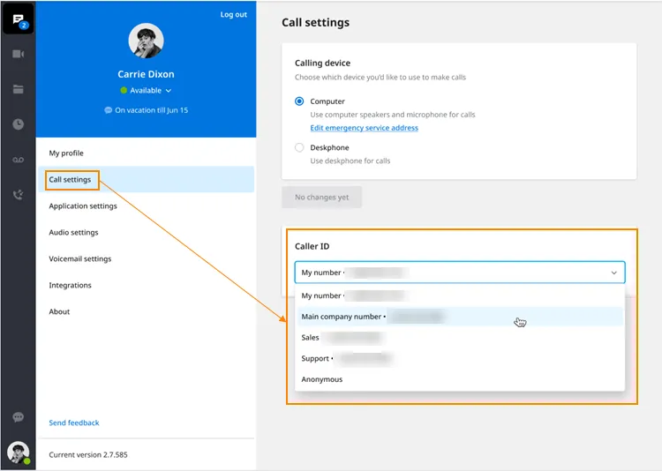Open the video meetings sidebar icon
This screenshot has height=471, width=662.
click(x=19, y=54)
